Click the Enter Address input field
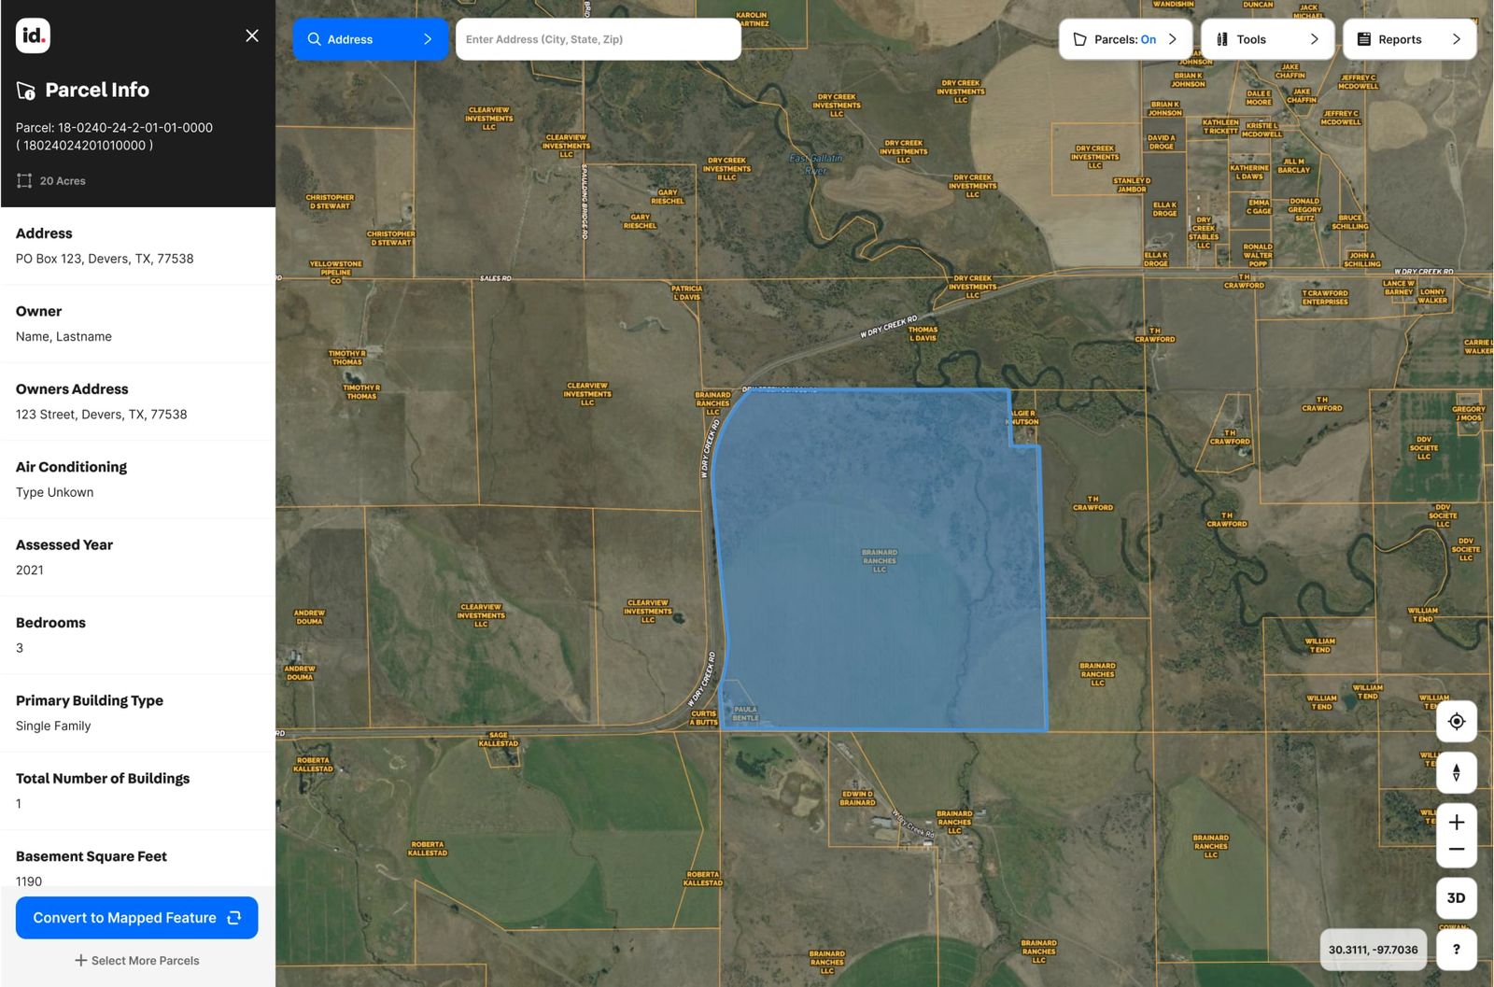Viewport: 1494px width, 987px height. coord(598,38)
